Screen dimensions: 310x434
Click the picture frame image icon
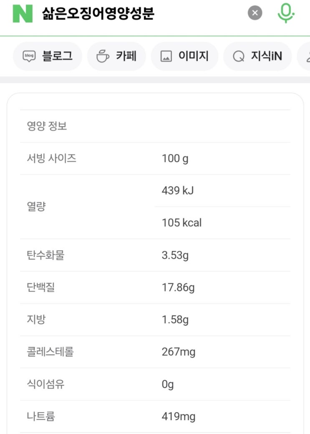tap(166, 56)
